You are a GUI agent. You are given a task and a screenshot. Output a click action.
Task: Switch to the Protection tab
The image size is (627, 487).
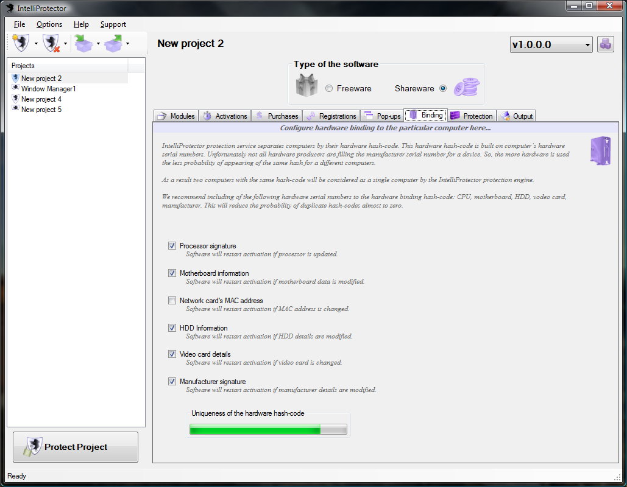(x=472, y=116)
